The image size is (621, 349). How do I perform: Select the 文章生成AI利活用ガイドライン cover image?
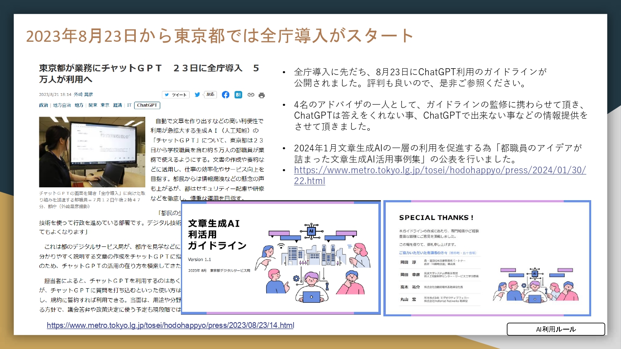pyautogui.click(x=281, y=258)
